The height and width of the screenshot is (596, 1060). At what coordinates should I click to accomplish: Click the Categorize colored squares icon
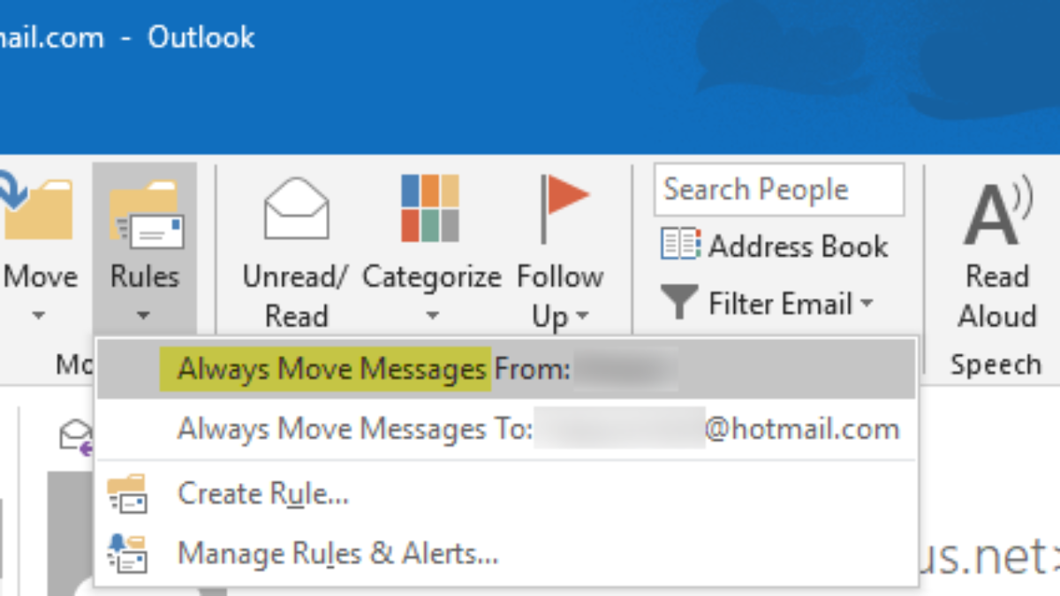tap(430, 208)
